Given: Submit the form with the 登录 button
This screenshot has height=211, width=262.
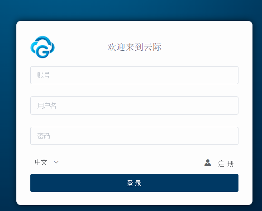Looking at the screenshot, I should (x=134, y=183).
